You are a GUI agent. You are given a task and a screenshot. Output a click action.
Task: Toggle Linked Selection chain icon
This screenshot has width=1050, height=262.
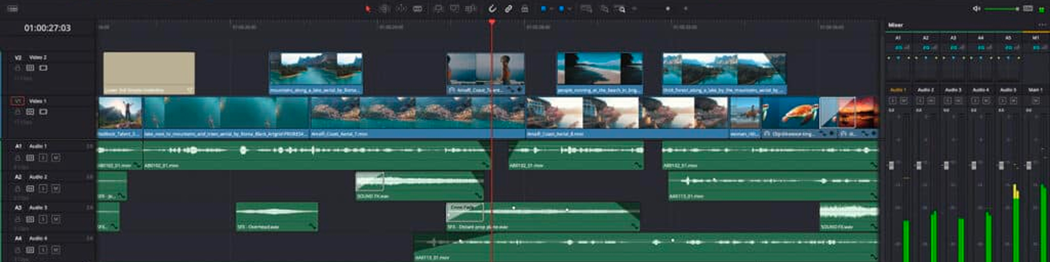[508, 9]
